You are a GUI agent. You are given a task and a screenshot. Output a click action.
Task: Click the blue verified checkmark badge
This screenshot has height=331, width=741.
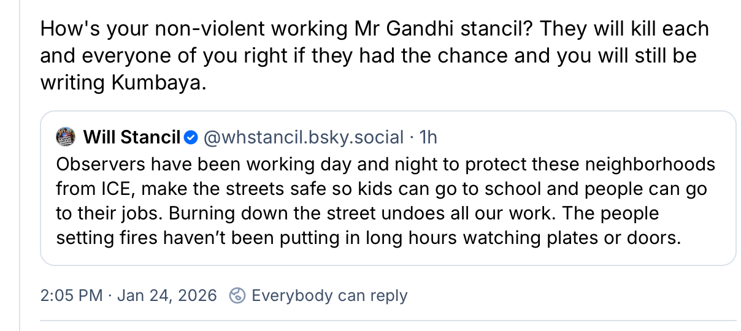pyautogui.click(x=191, y=137)
